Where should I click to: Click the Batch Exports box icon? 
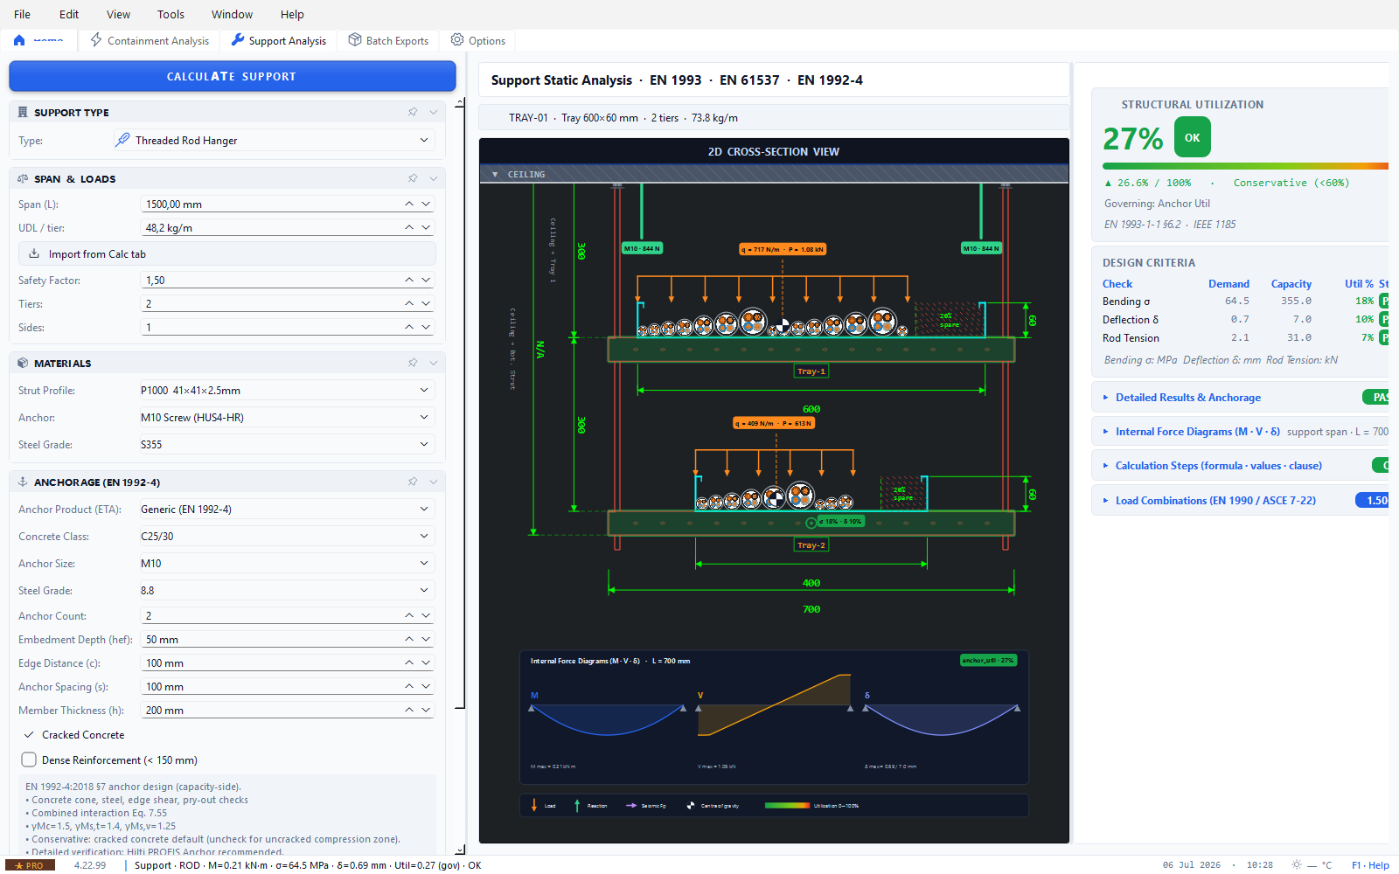click(x=355, y=40)
